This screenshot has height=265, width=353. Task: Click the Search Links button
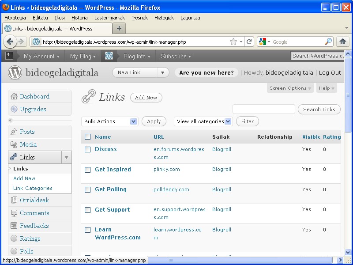[x=319, y=110]
